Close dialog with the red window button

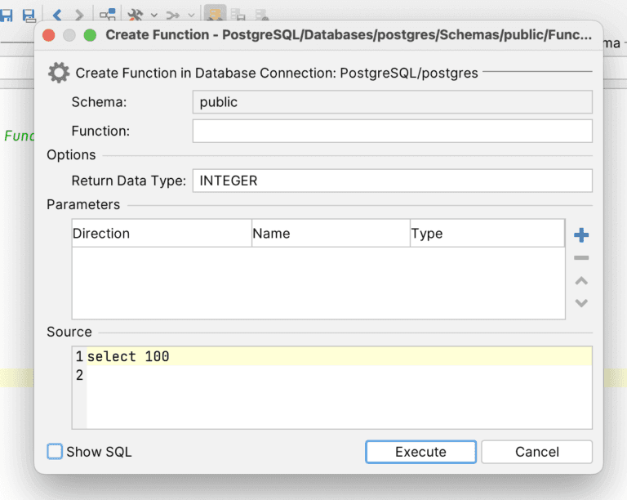[49, 35]
